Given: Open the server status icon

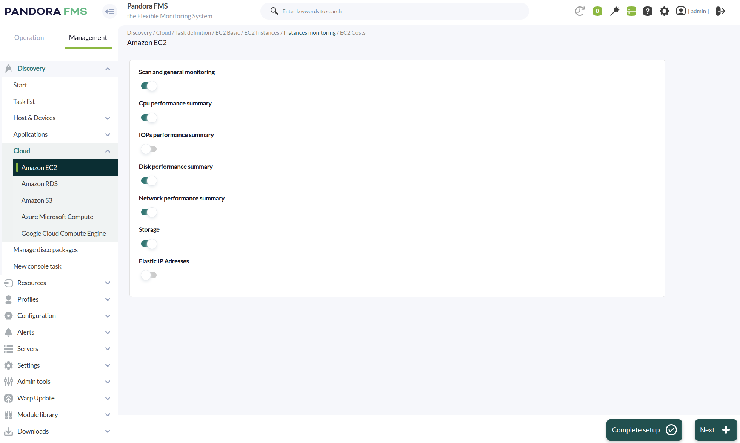Looking at the screenshot, I should (631, 11).
